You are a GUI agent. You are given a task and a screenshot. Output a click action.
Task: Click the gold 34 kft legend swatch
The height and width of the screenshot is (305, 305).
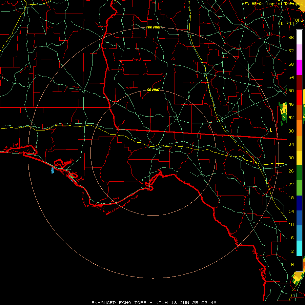(299, 143)
